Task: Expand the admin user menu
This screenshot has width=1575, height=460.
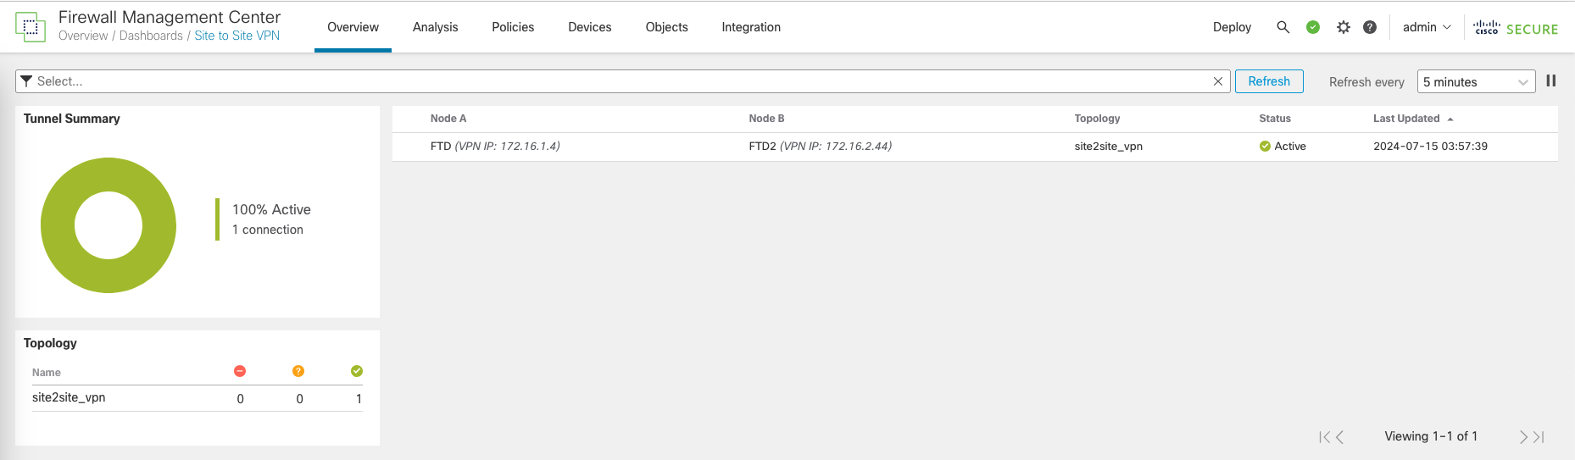Action: [x=1426, y=27]
